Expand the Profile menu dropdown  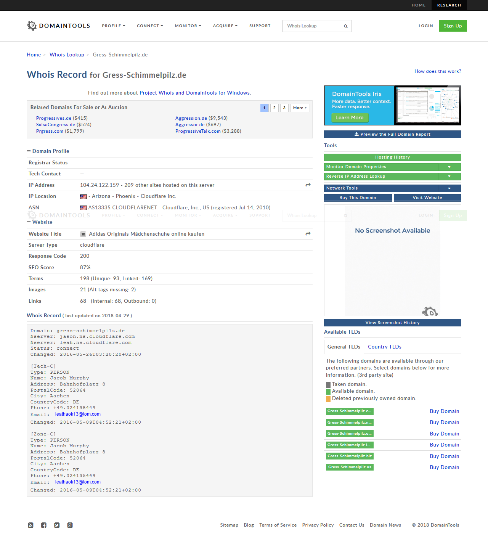pyautogui.click(x=113, y=26)
